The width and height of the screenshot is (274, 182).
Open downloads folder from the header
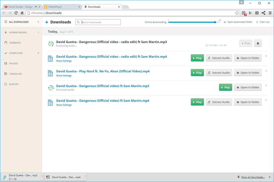(238, 22)
